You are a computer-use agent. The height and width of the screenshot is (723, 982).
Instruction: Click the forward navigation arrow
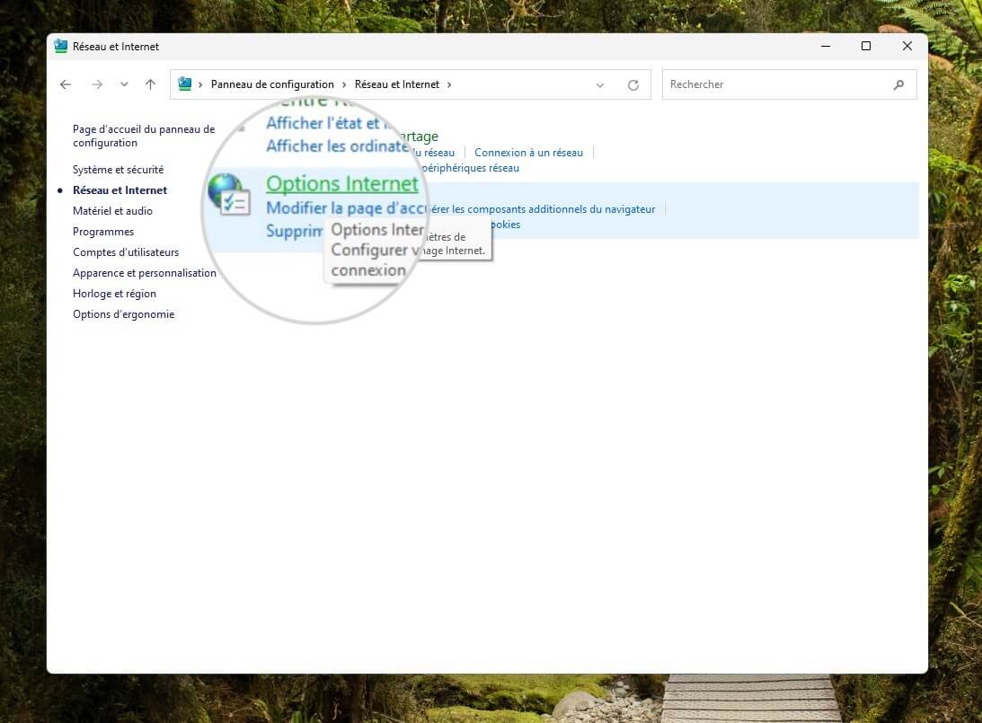tap(97, 84)
